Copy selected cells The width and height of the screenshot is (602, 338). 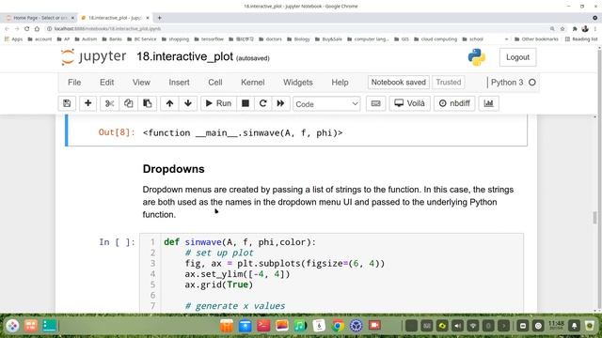128,103
